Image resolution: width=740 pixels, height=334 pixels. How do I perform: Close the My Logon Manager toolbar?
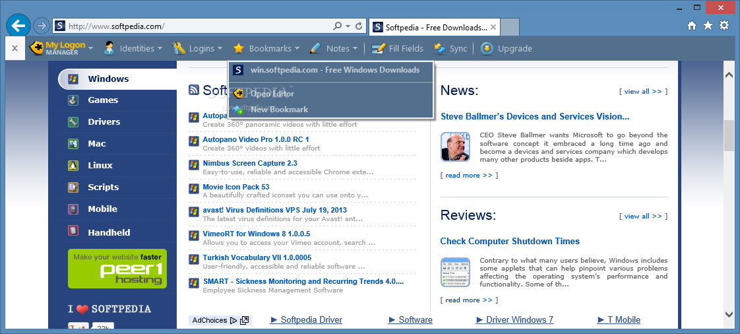[x=15, y=48]
